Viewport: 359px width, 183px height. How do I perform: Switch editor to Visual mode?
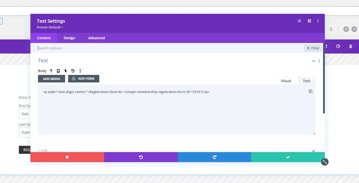pos(286,81)
